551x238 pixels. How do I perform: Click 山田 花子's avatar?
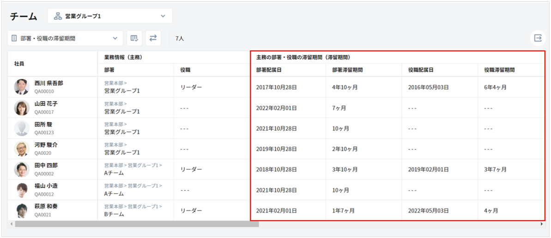(x=22, y=107)
